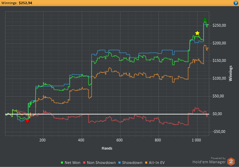Viewport: 239px width, 167px height.
Task: Click the $200,00 y-axis label
Action: tap(219, 43)
